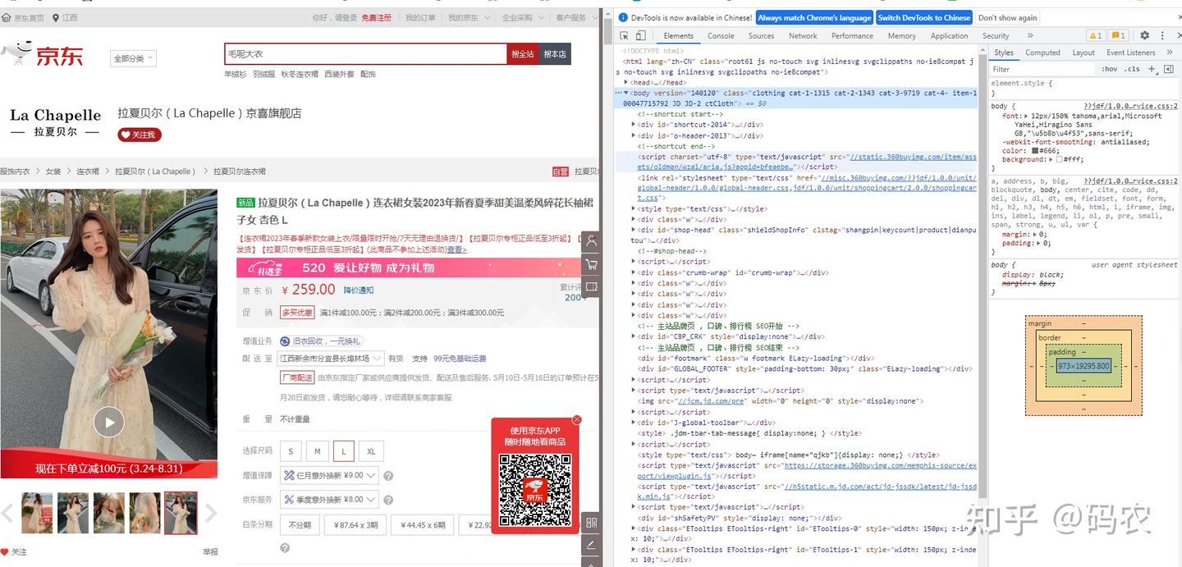The width and height of the screenshot is (1182, 567).
Task: Activate the DevTools inspect element picker
Action: tap(624, 36)
